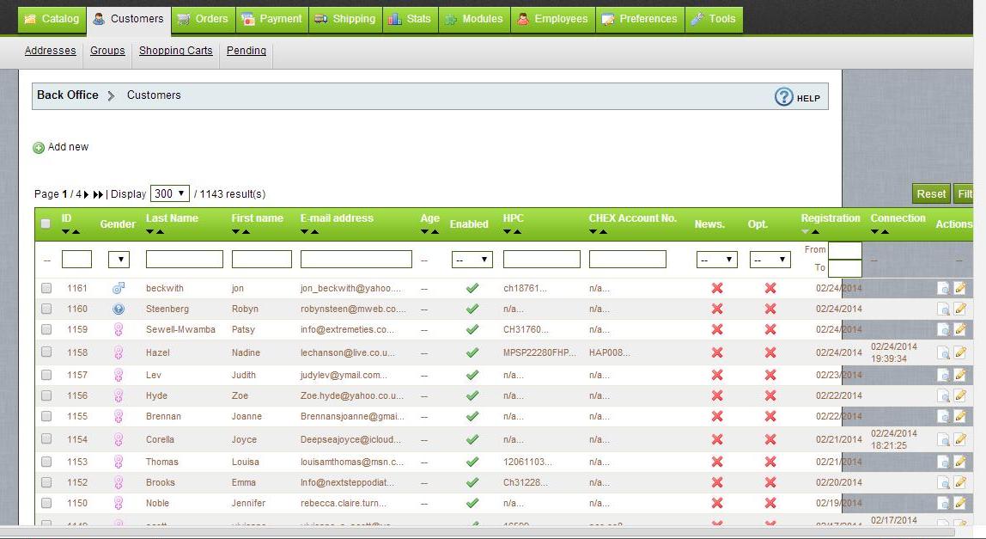Image resolution: width=986 pixels, height=539 pixels.
Task: Open the Tools tab
Action: (x=714, y=19)
